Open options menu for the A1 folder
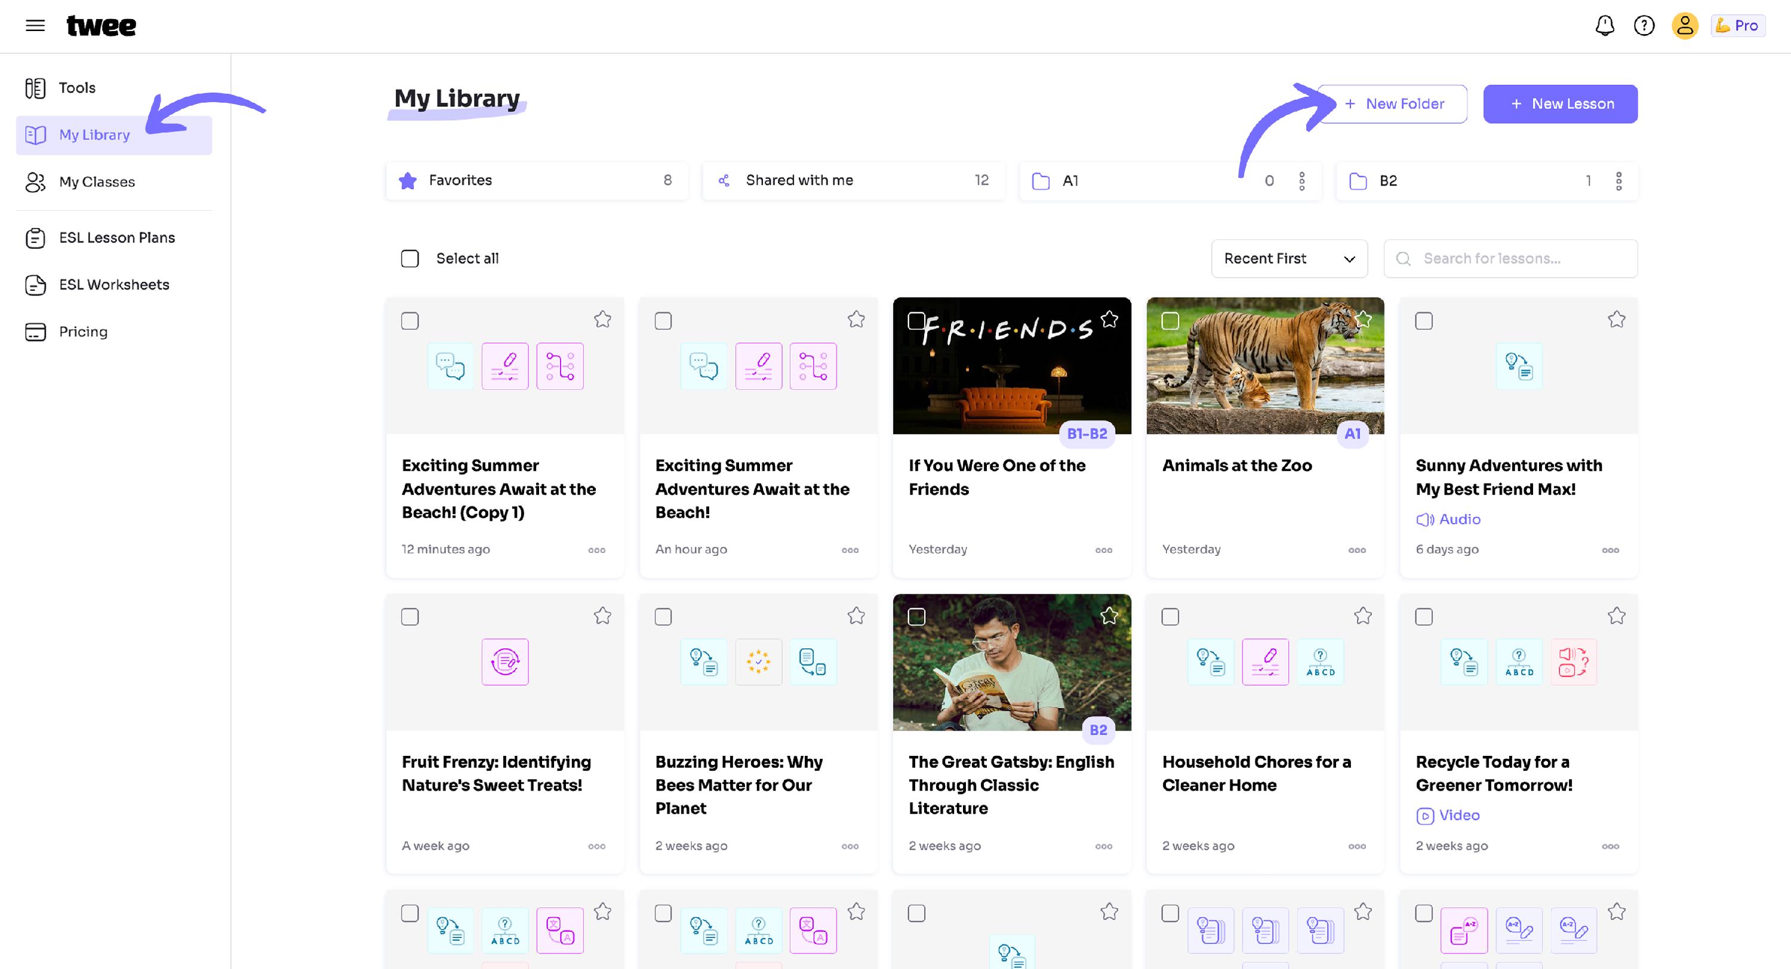1791x969 pixels. pos(1301,182)
